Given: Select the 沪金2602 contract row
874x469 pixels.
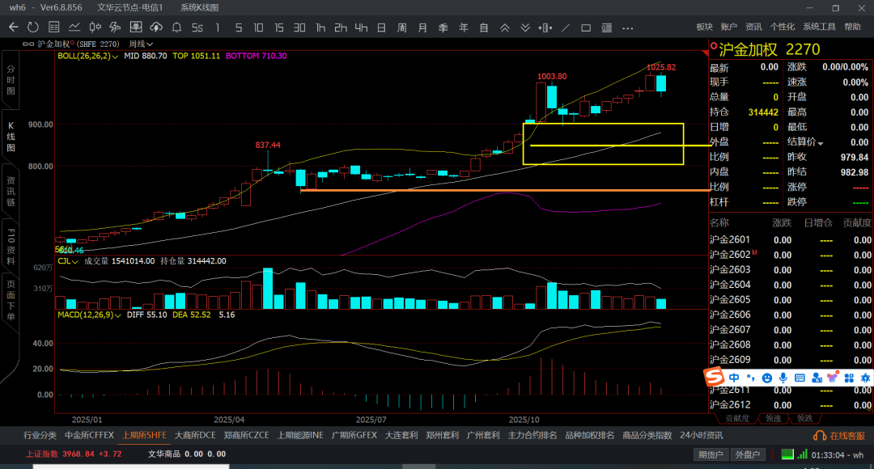Looking at the screenshot, I should pyautogui.click(x=791, y=255).
